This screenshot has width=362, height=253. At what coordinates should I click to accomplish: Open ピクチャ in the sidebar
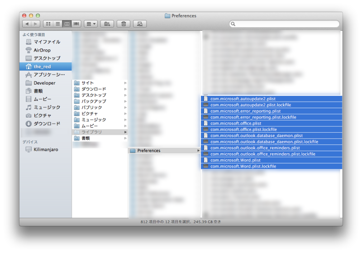[46, 115]
